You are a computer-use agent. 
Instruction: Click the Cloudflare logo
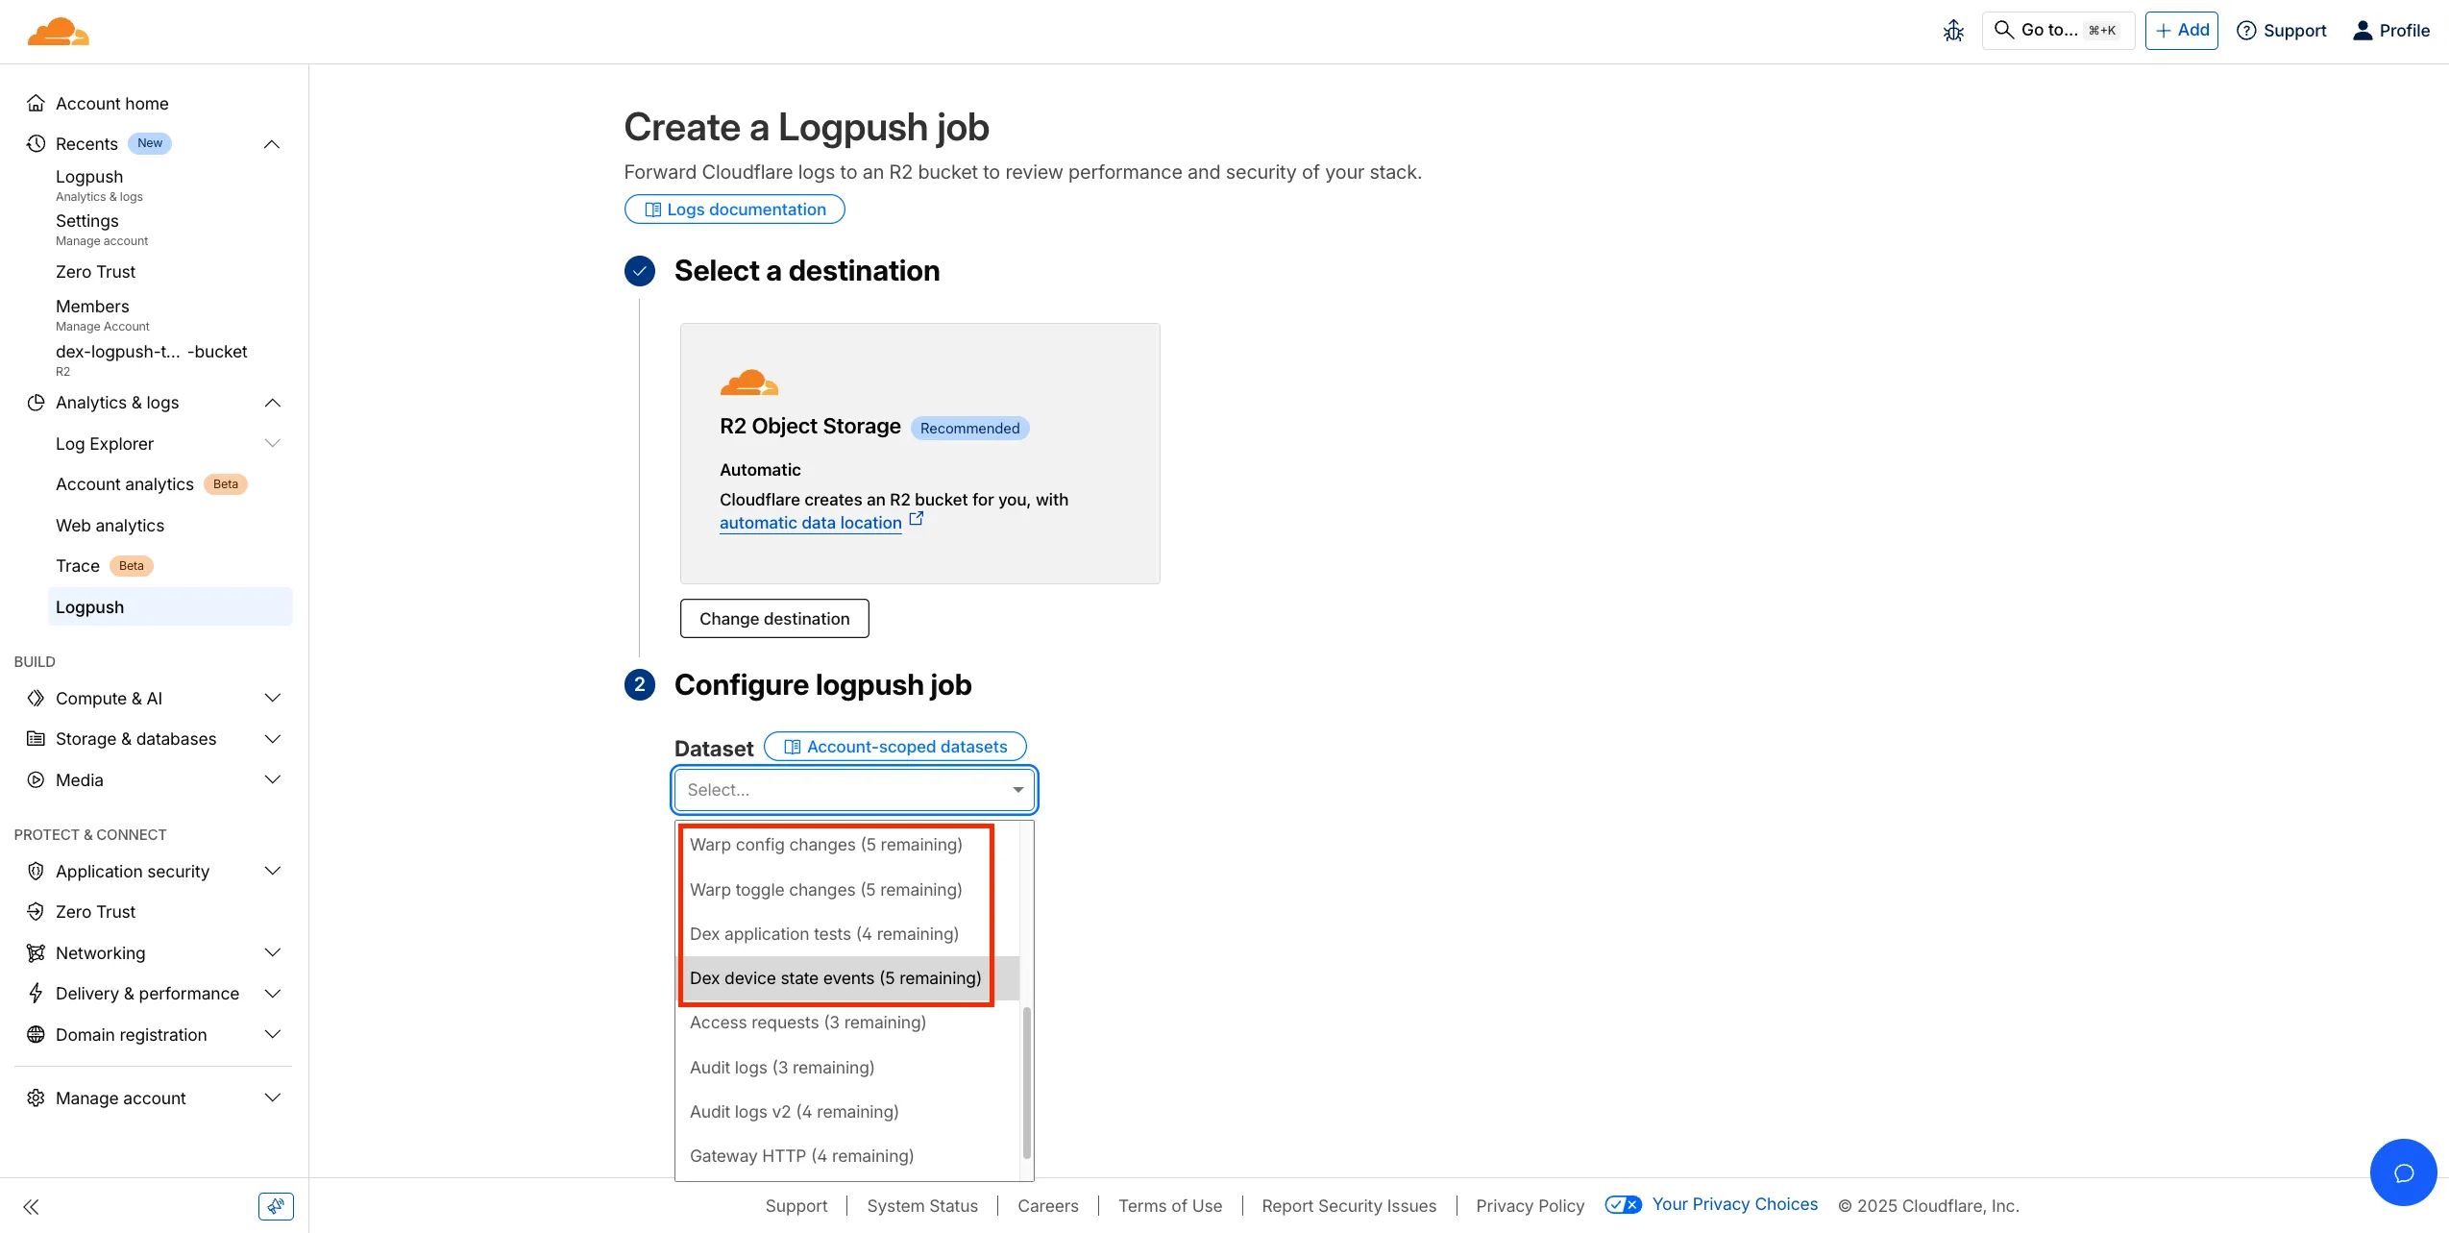click(57, 31)
